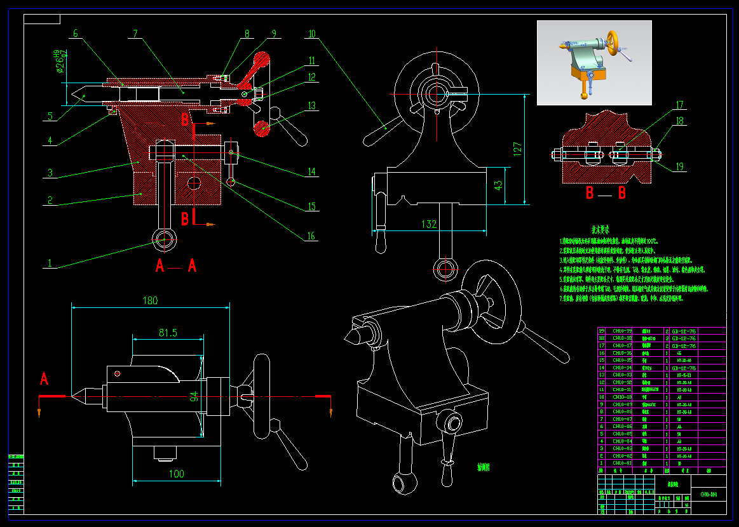Select leader callout number 12 right of section A-A
This screenshot has height=527, width=739.
pyautogui.click(x=311, y=77)
